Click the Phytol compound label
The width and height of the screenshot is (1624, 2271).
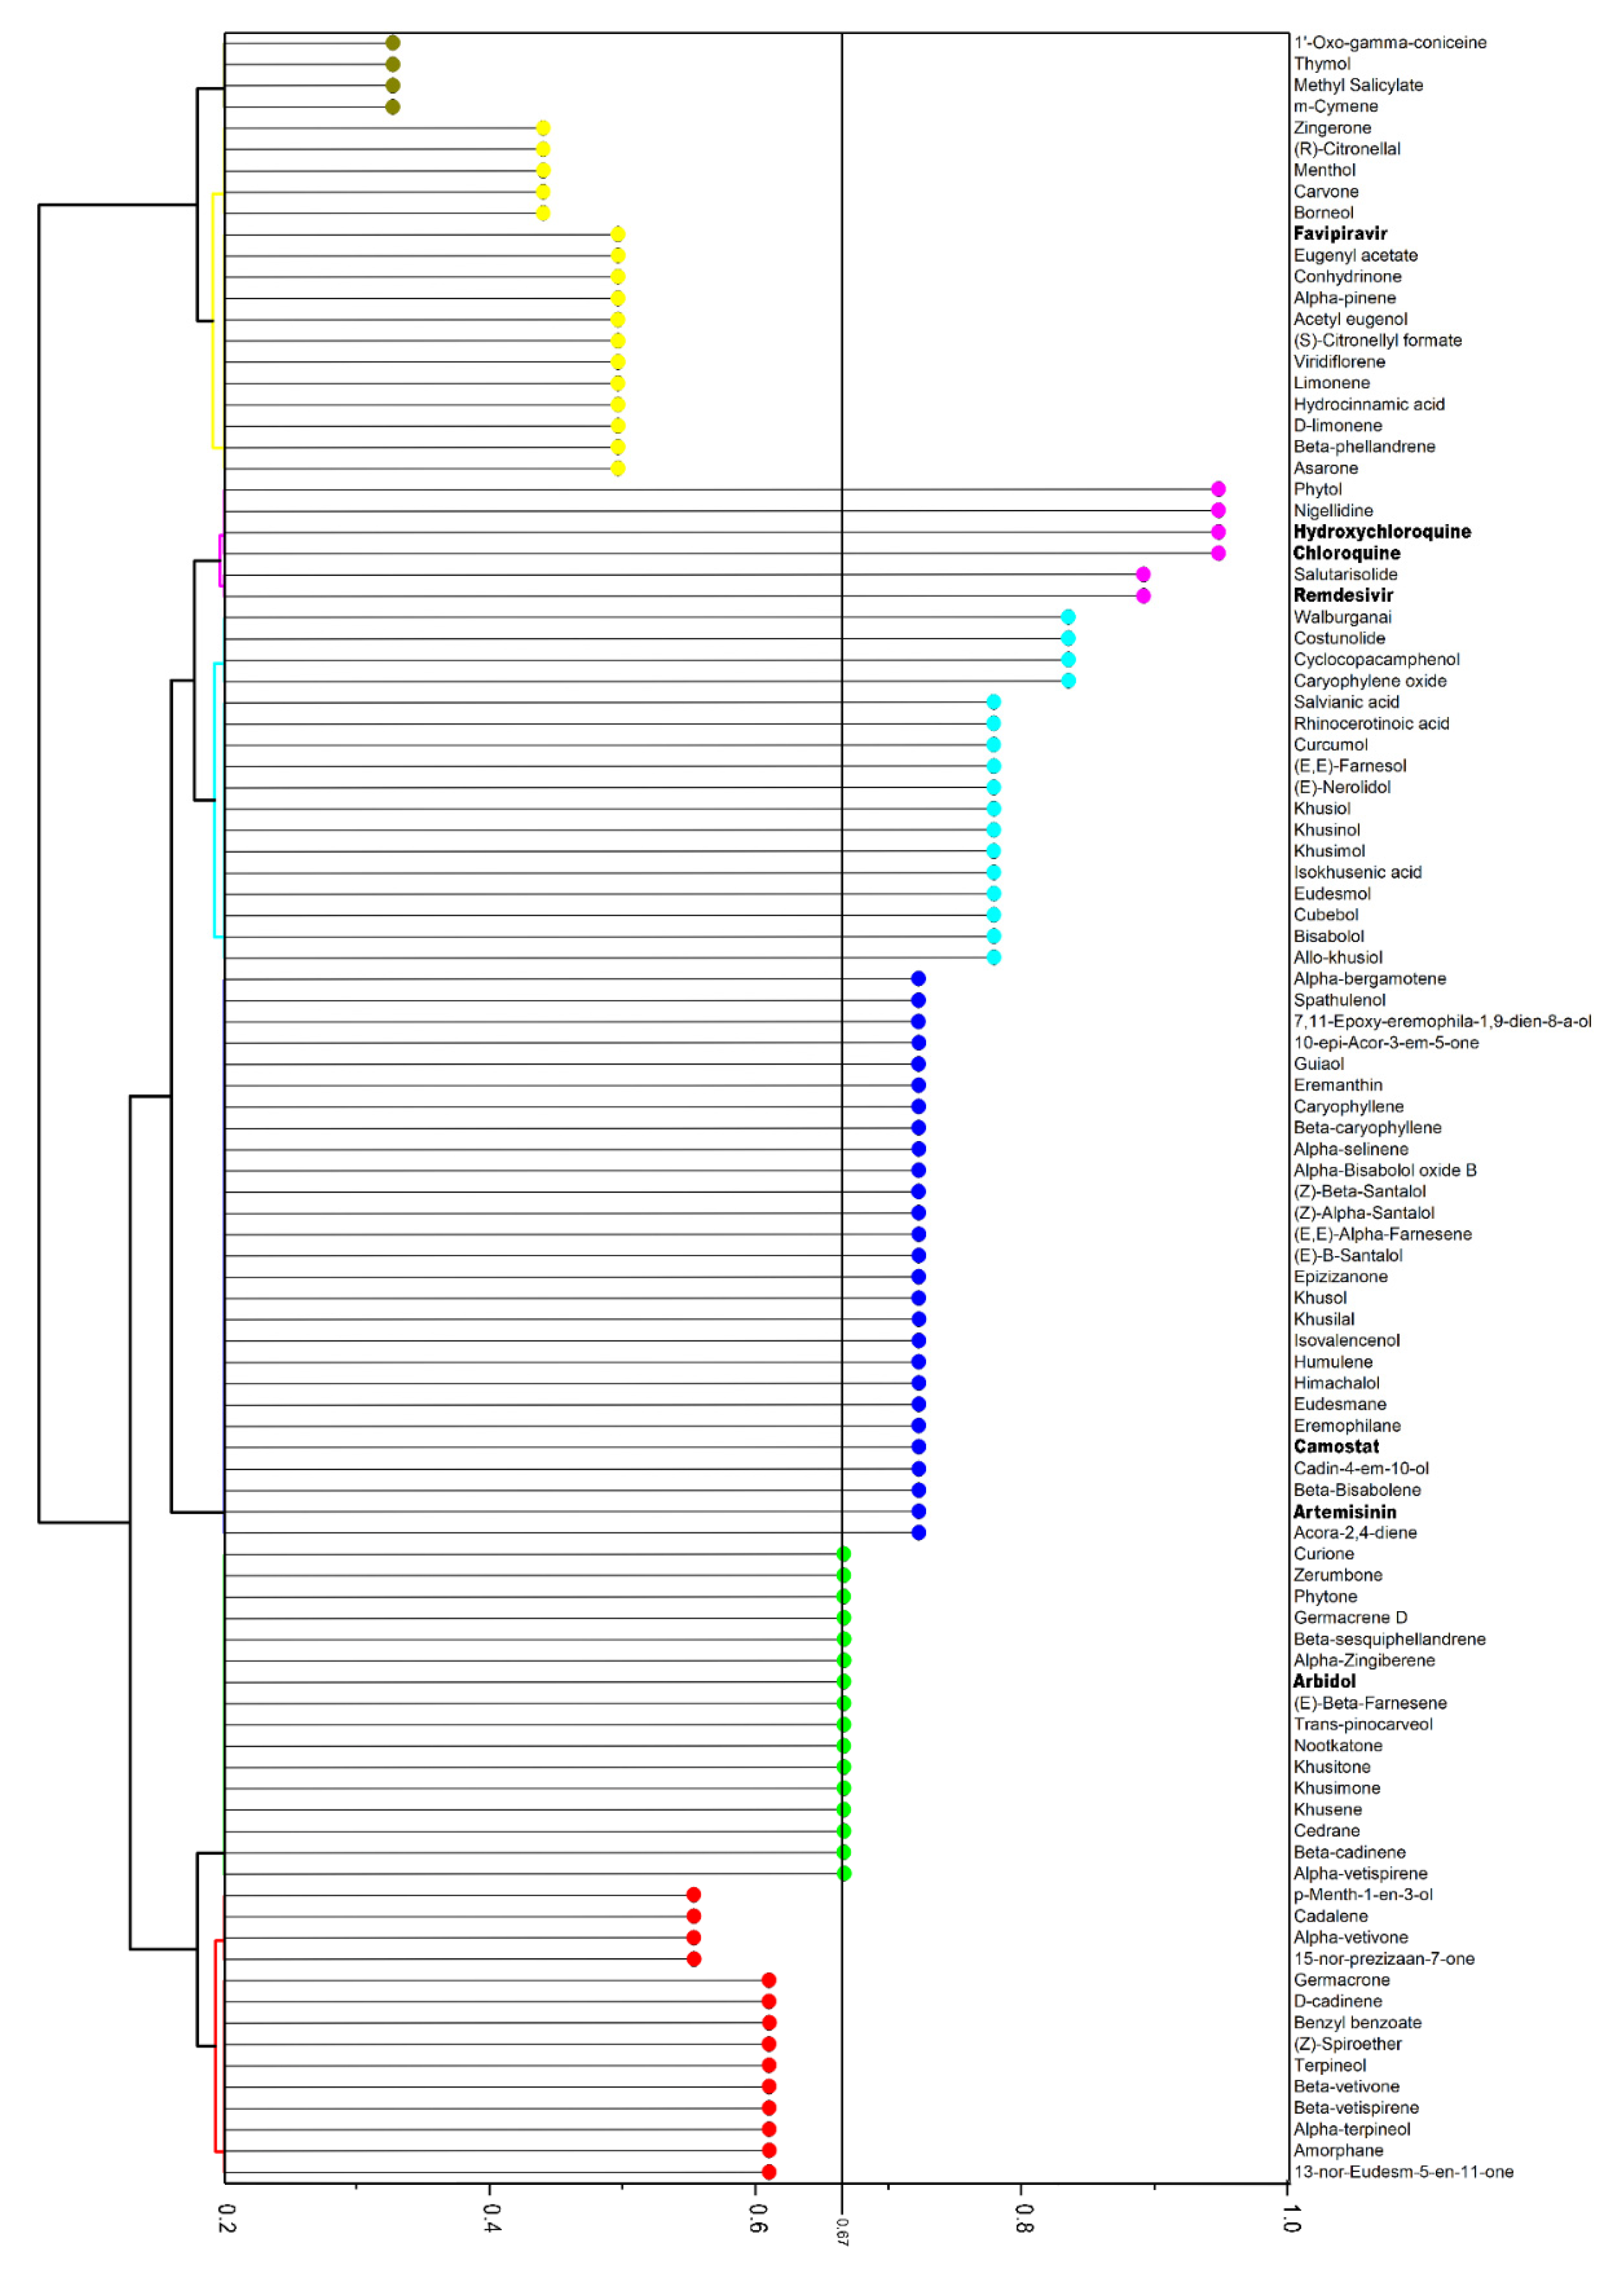(1317, 490)
